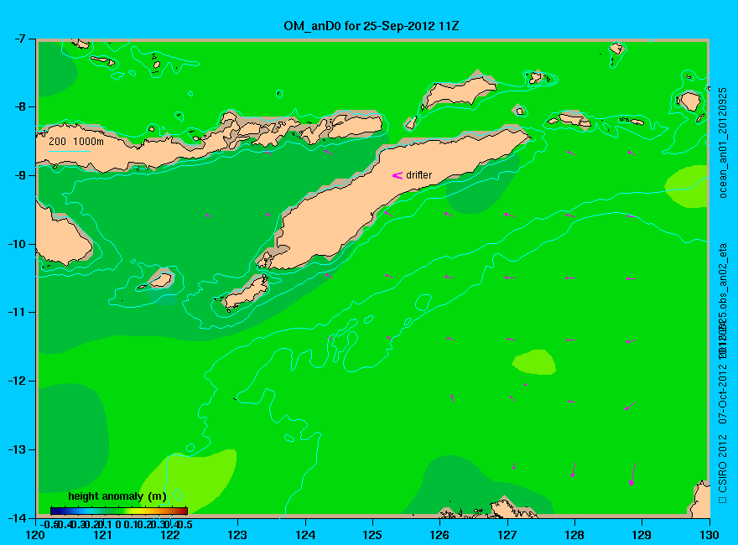This screenshot has width=738, height=545.
Task: Click x-axis longitude label 124
Action: click(x=305, y=535)
